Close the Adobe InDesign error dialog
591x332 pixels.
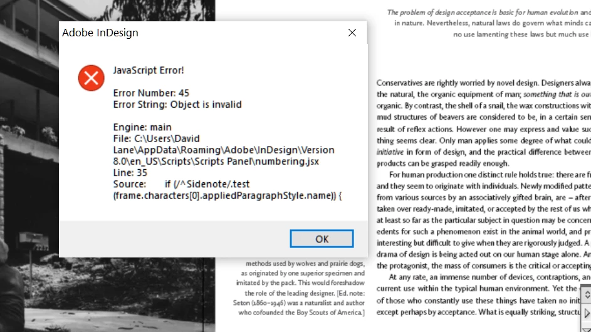coord(352,33)
